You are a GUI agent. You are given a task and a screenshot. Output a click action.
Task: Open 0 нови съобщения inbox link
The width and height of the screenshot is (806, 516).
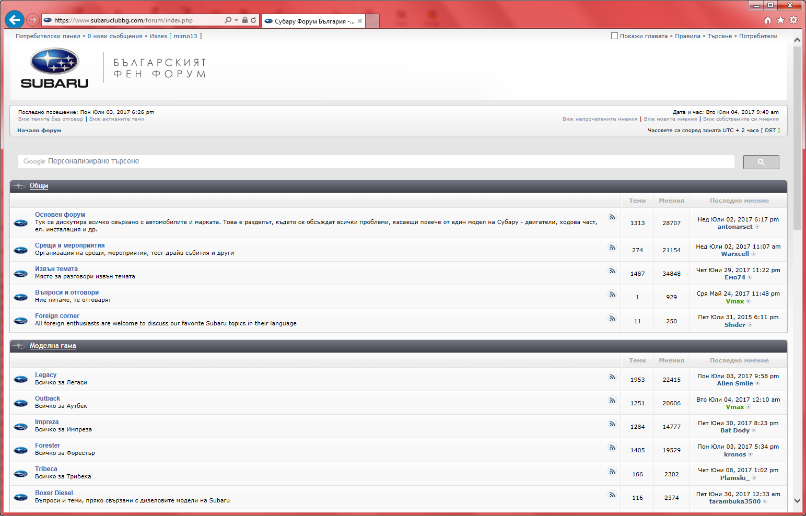[x=115, y=36]
